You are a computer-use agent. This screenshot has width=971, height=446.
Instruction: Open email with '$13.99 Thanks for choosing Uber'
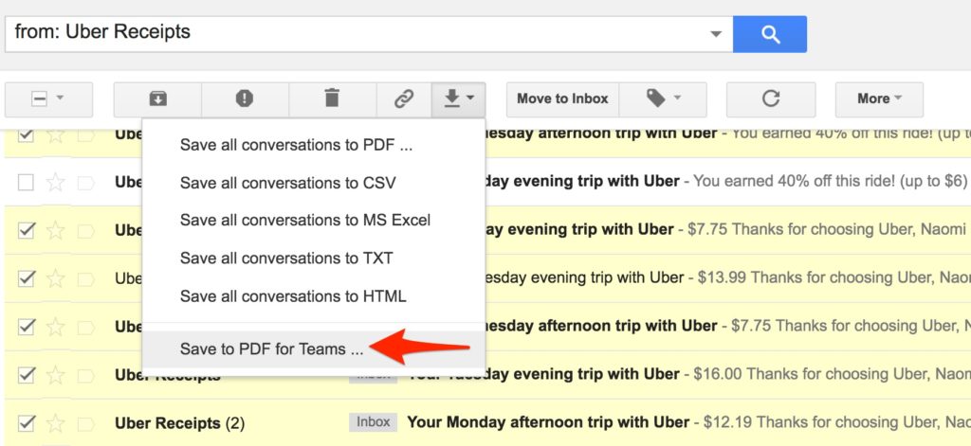(834, 278)
